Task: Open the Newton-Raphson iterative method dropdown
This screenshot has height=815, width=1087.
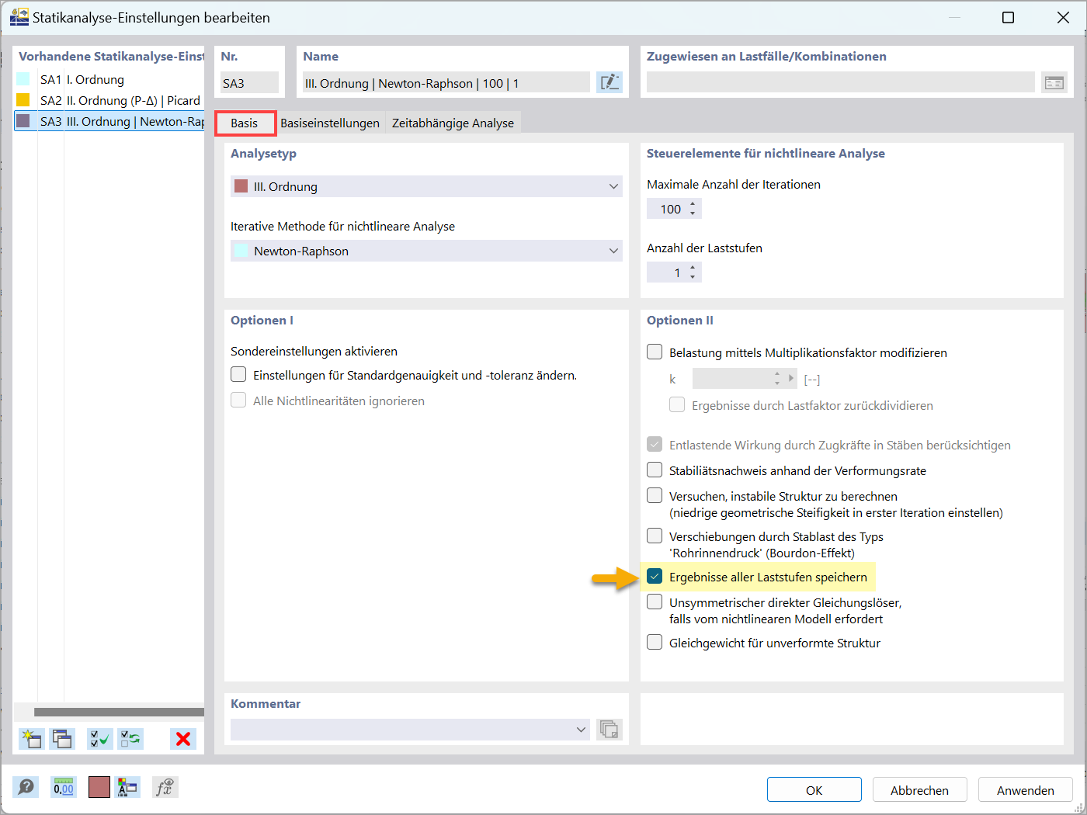Action: point(613,251)
